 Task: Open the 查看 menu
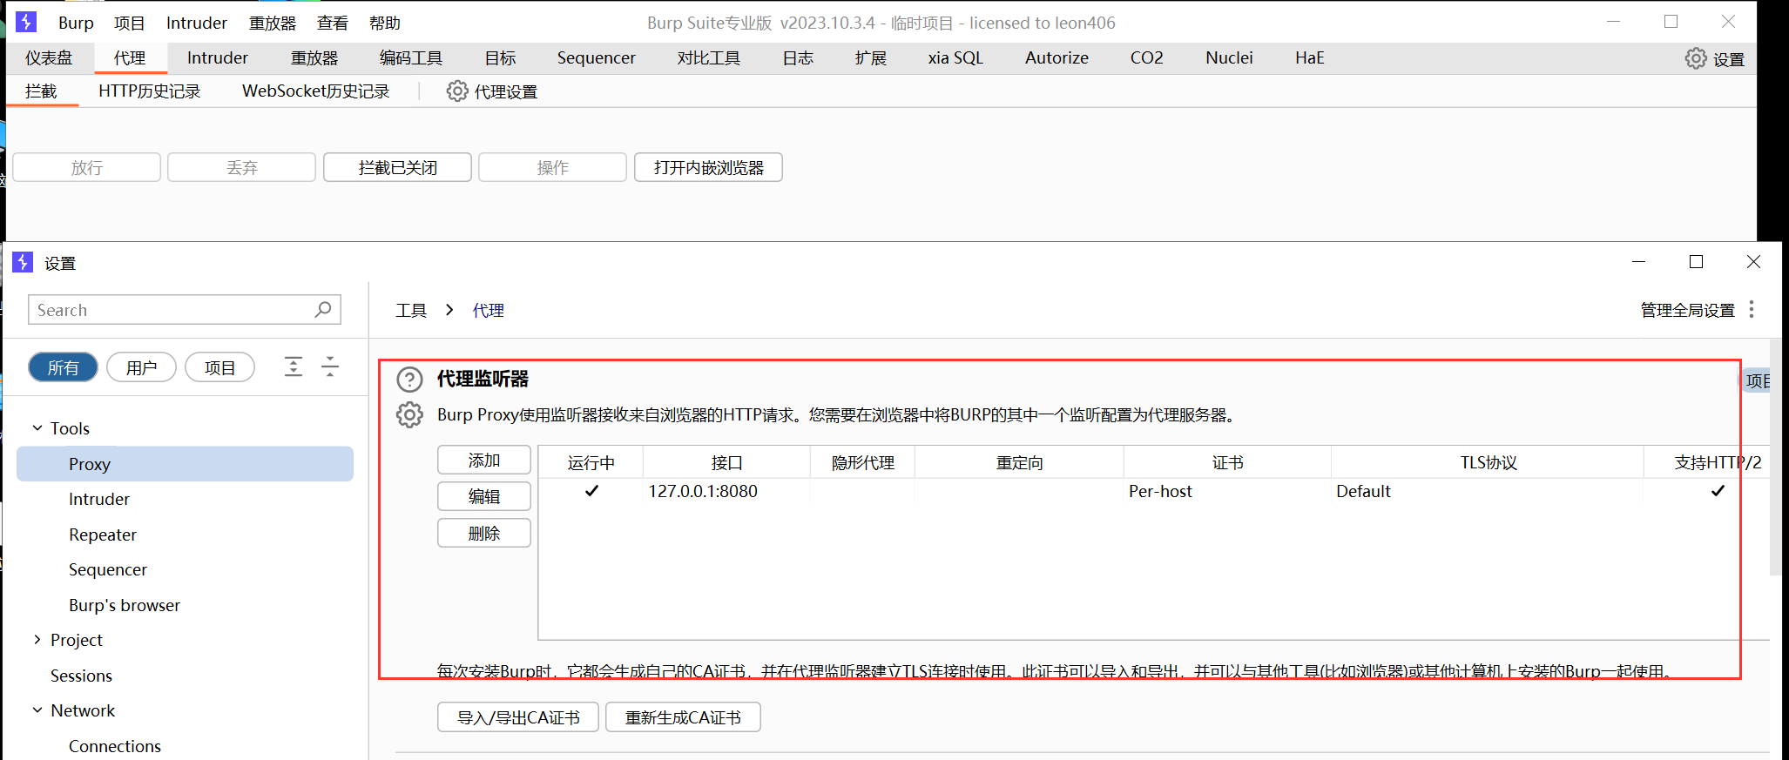(x=333, y=23)
